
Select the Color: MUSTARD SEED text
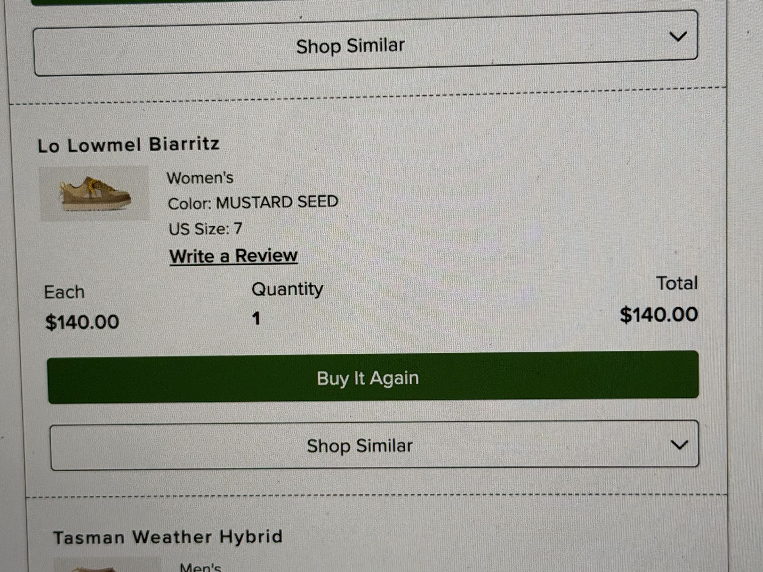click(x=253, y=203)
